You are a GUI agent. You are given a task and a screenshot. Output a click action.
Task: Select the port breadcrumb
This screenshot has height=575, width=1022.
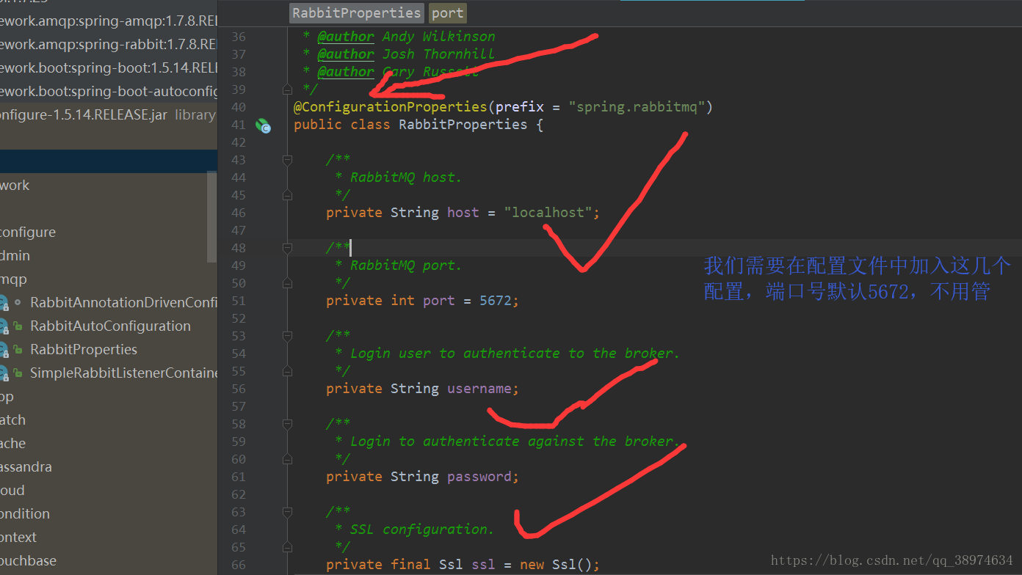tap(448, 13)
